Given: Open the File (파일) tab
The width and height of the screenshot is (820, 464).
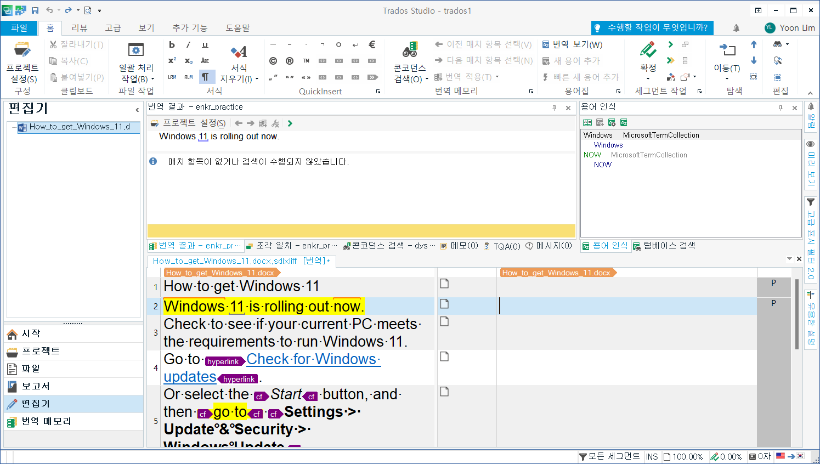Looking at the screenshot, I should (x=19, y=27).
